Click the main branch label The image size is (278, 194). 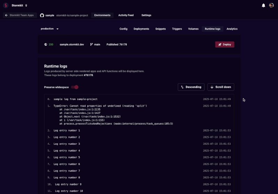point(97,45)
